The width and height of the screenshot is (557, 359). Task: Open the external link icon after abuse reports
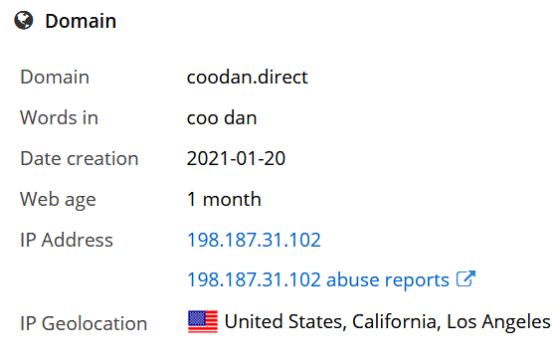coord(465,278)
